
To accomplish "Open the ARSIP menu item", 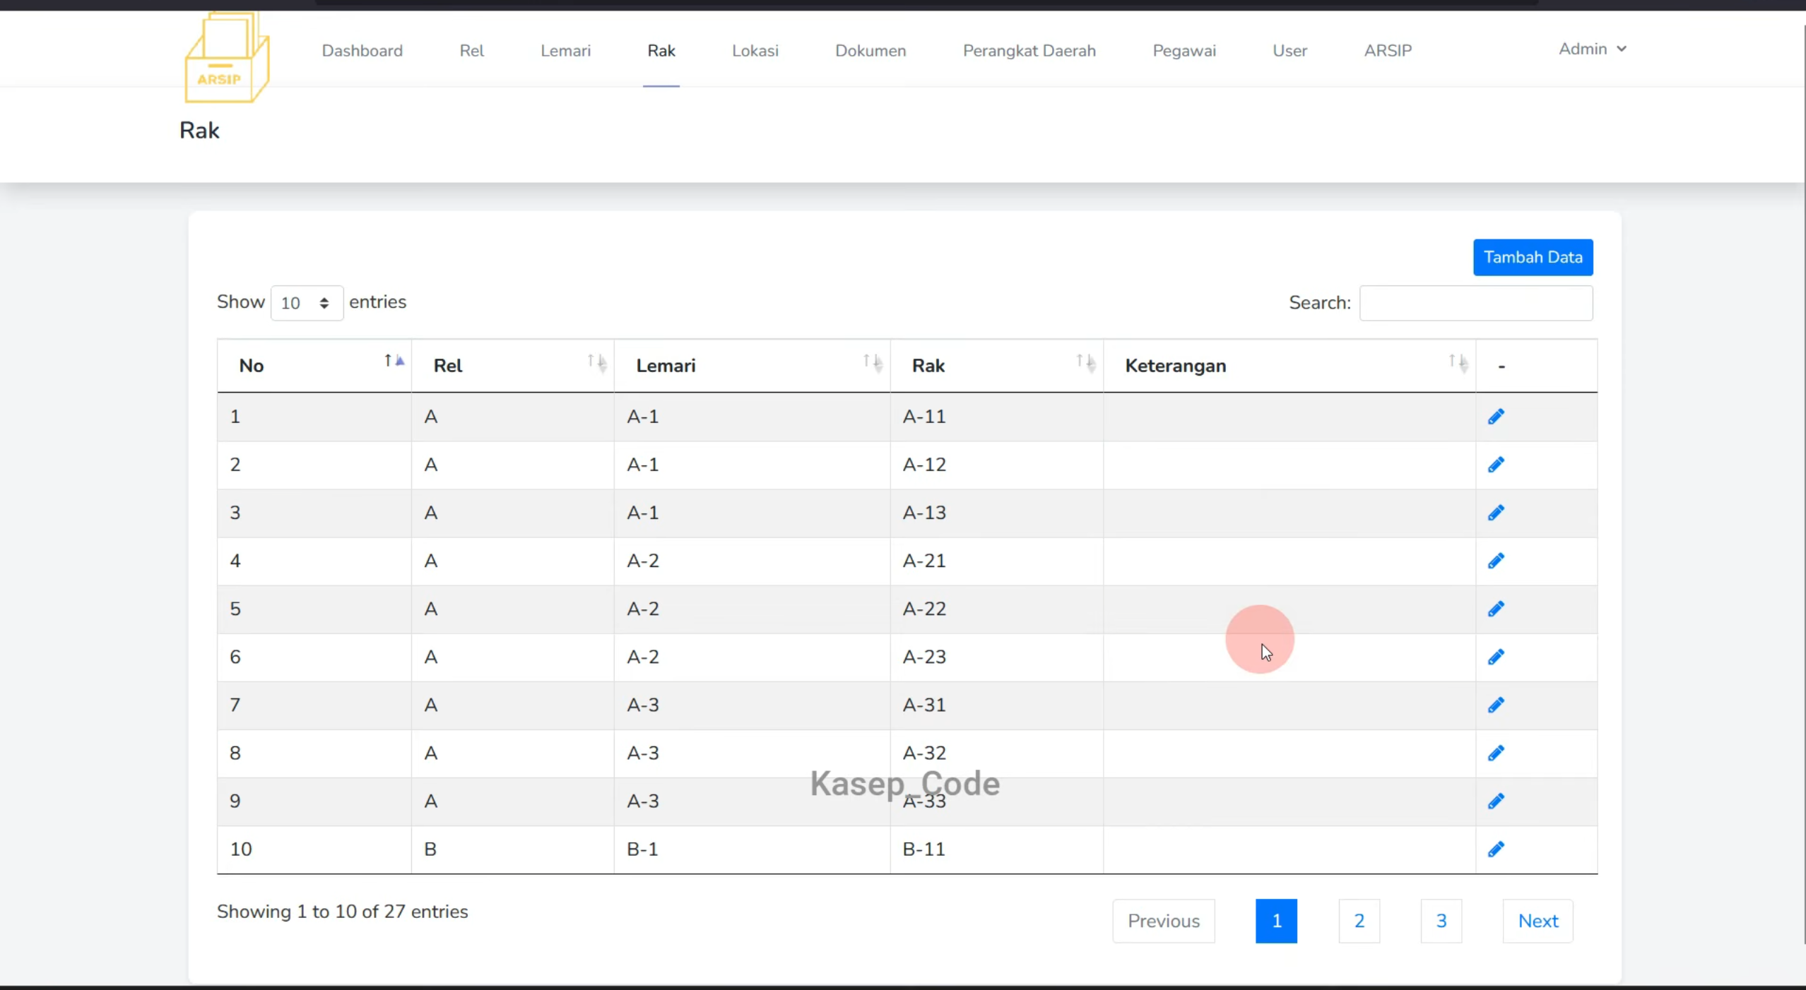I will coord(1388,51).
